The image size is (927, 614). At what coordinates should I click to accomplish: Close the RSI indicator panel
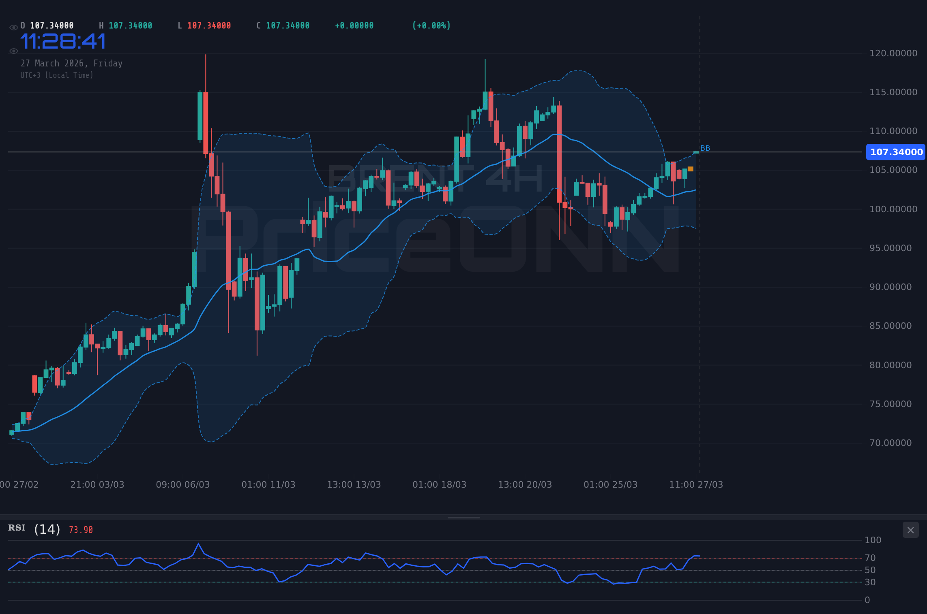(x=910, y=530)
